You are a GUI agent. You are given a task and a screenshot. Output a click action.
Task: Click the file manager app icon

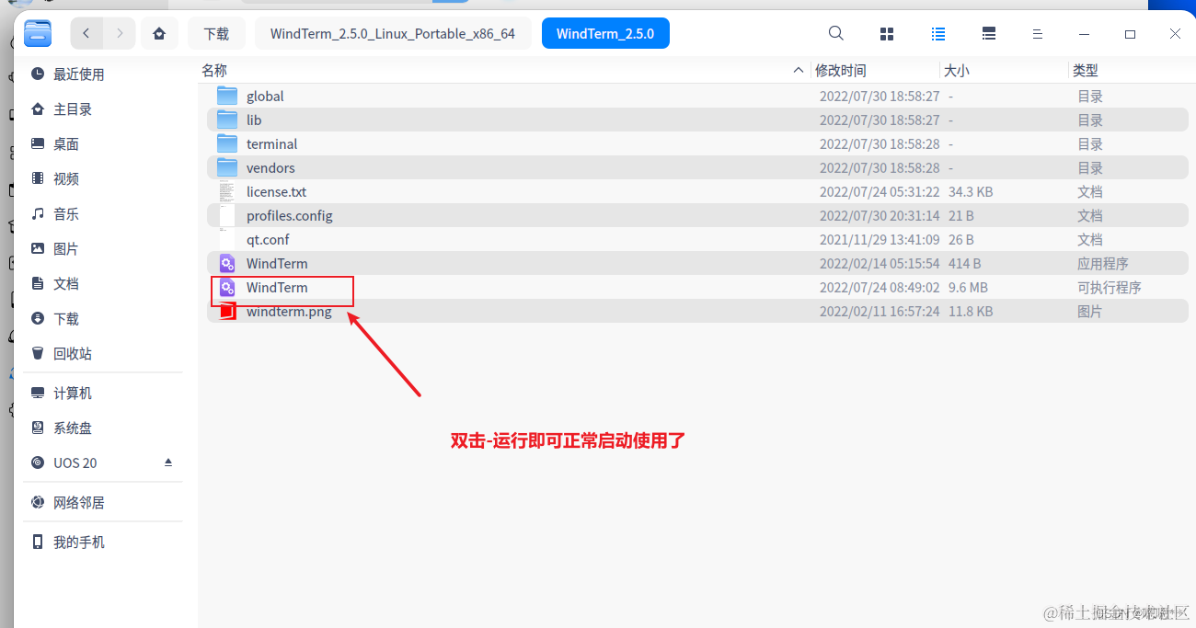tap(38, 33)
